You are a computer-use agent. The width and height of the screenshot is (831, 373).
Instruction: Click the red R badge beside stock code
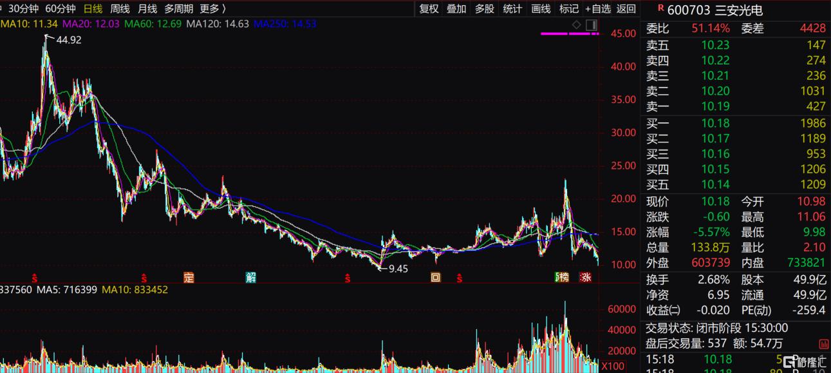pos(660,8)
